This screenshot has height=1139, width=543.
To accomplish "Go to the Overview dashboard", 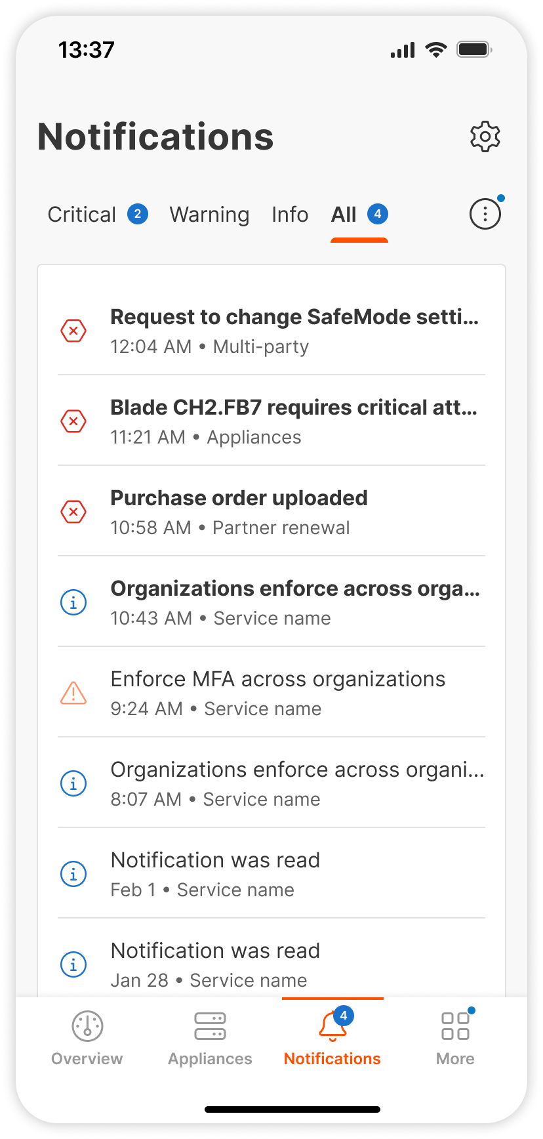I will (x=87, y=1038).
